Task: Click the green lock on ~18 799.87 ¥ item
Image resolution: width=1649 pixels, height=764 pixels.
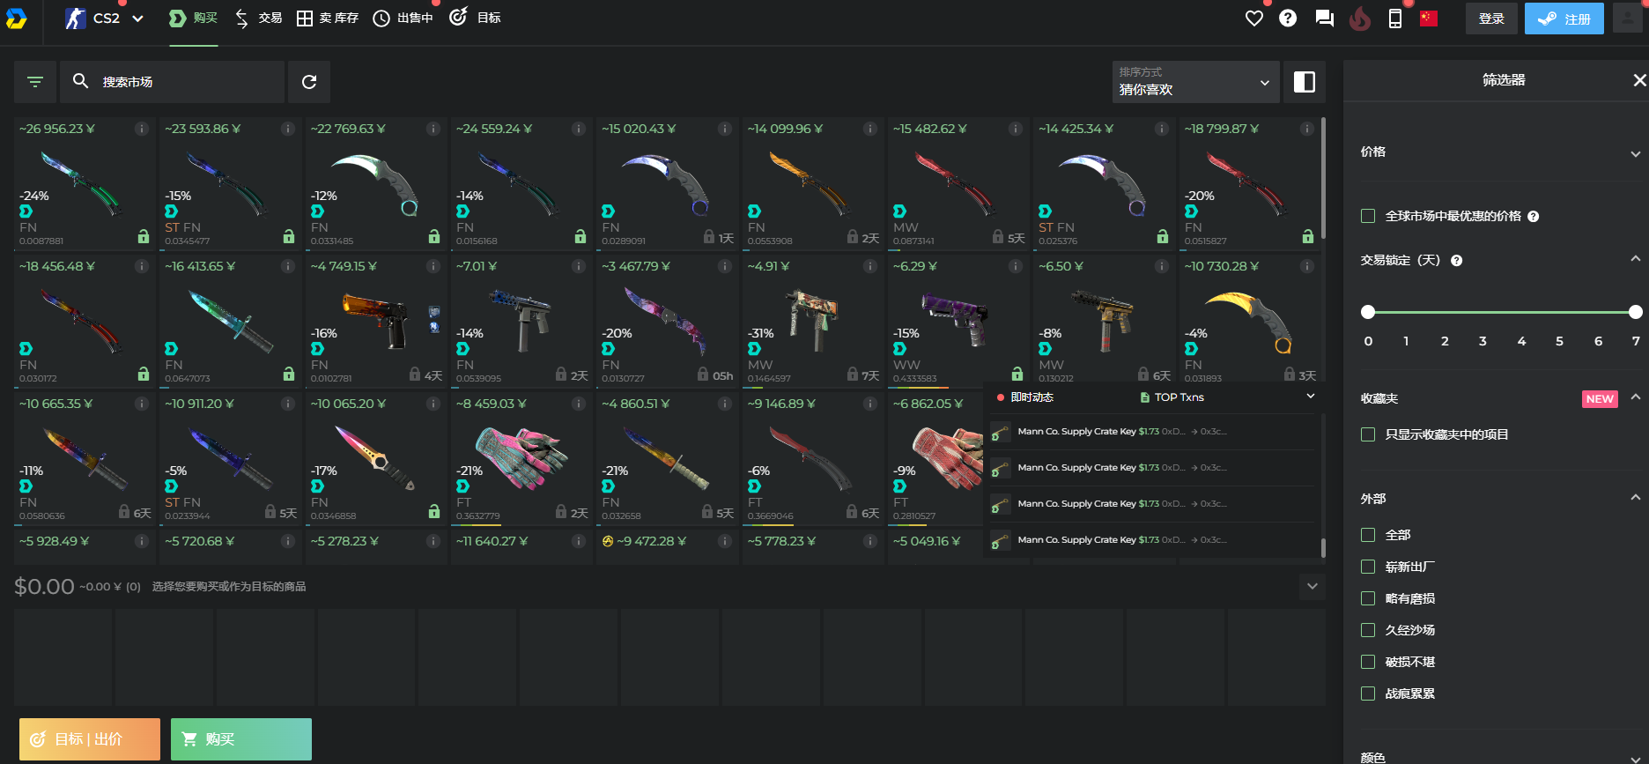Action: coord(1308,236)
